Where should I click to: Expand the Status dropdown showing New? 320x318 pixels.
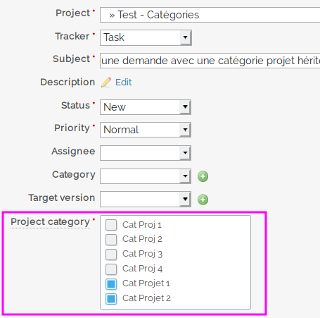146,107
